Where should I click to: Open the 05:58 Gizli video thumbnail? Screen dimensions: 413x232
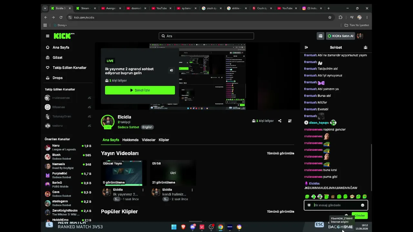pos(173,173)
